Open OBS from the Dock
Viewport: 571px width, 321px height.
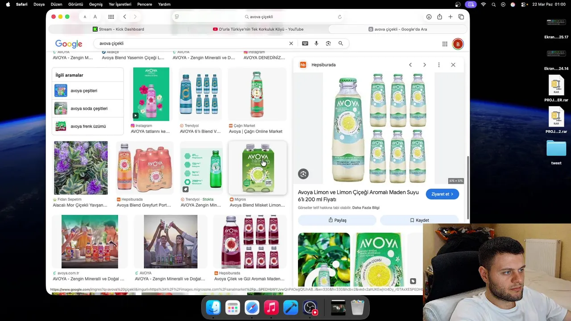click(x=310, y=308)
